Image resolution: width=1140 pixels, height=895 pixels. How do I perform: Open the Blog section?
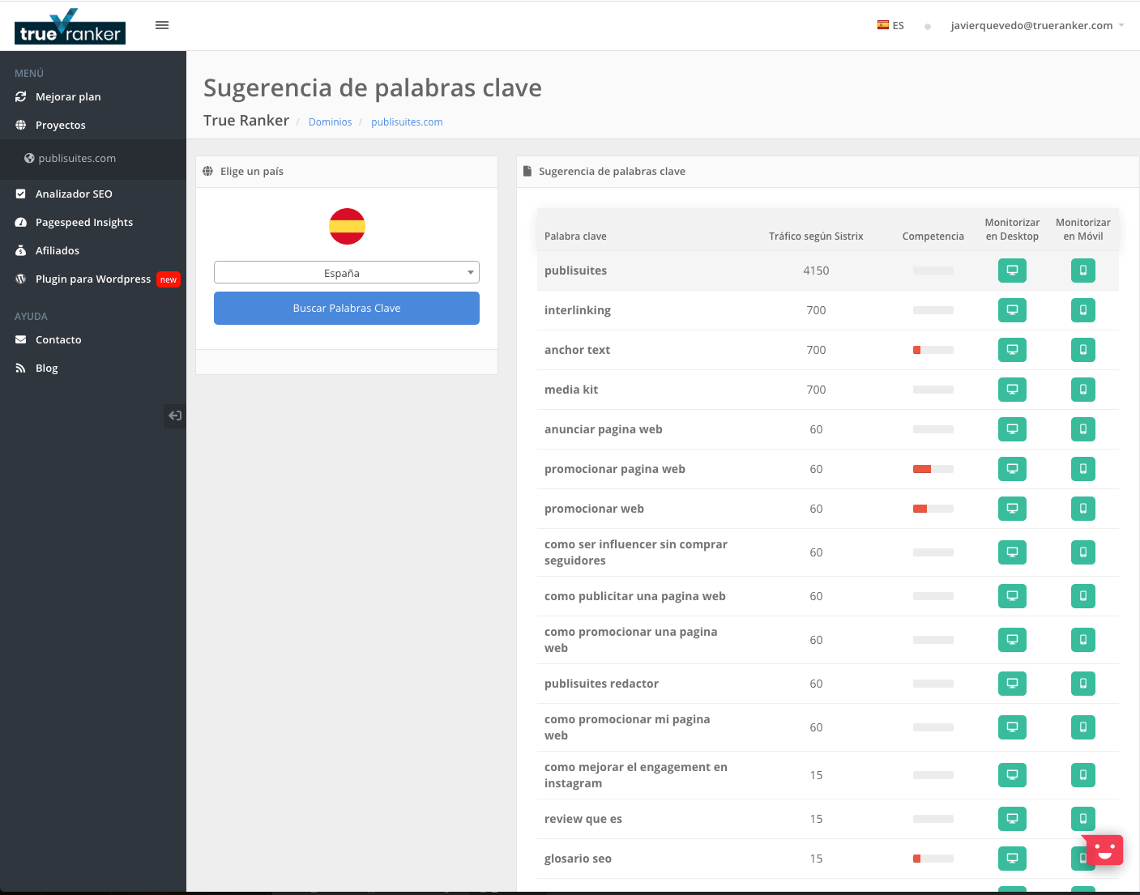coord(46,368)
